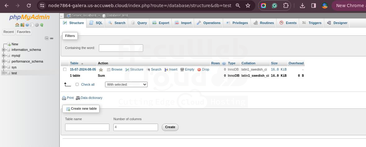The width and height of the screenshot is (366, 147).
Task: Open navigation panel settings gear icon
Action: tap(37, 25)
